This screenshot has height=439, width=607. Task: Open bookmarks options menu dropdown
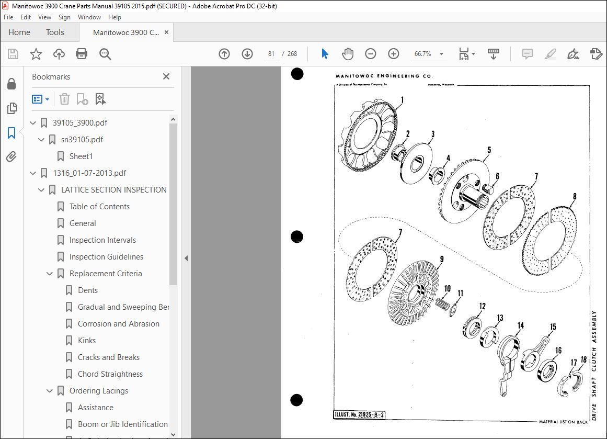pyautogui.click(x=41, y=99)
